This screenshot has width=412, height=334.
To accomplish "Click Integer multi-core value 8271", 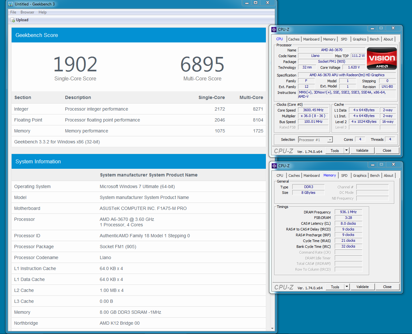I will (258, 109).
